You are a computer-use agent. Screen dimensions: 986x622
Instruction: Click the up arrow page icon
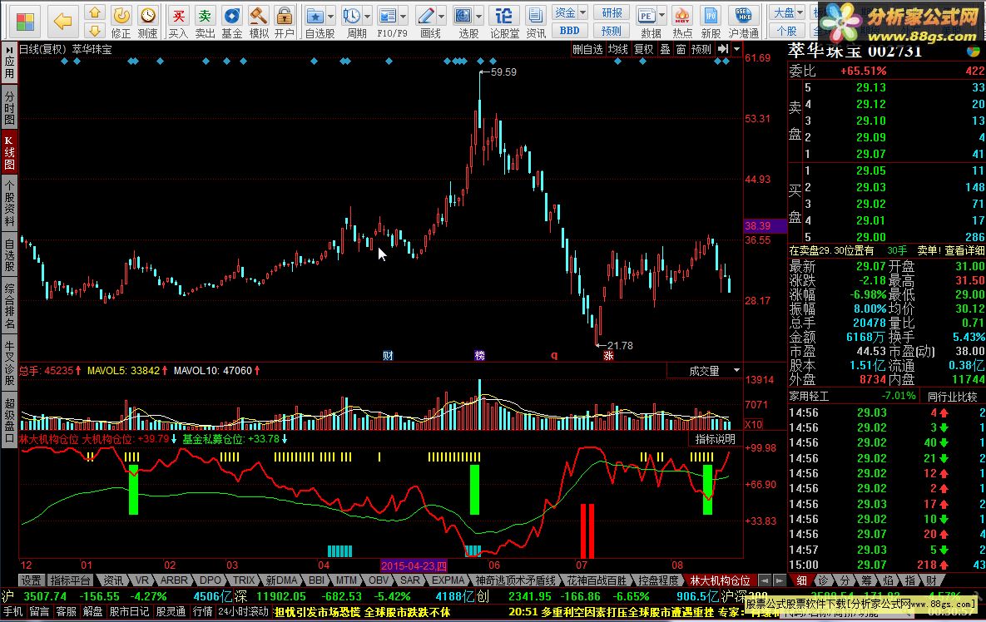tap(94, 12)
